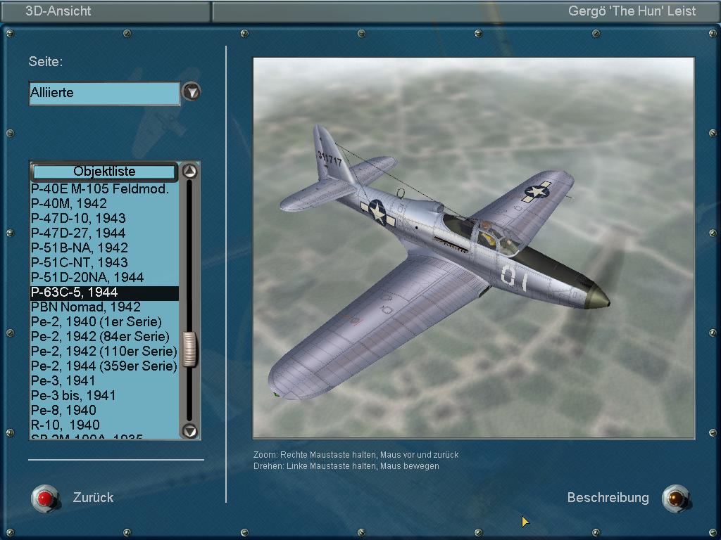Image resolution: width=721 pixels, height=540 pixels.
Task: Click the Zurück label
Action: coord(93,497)
